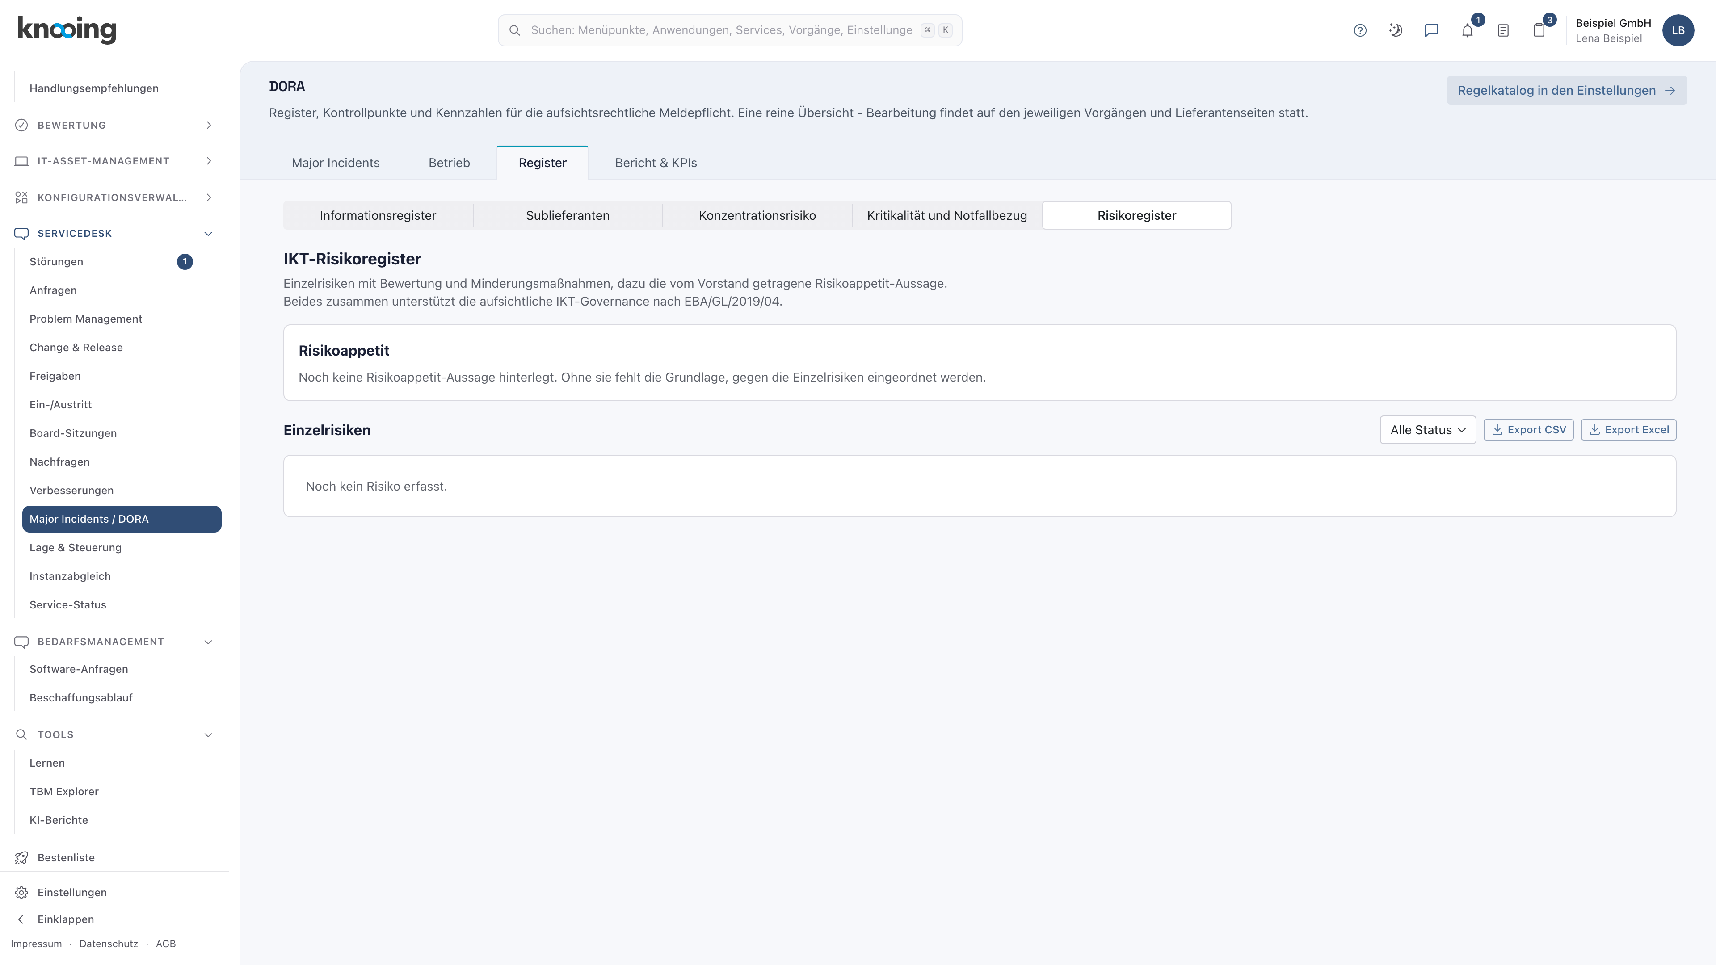This screenshot has width=1716, height=965.
Task: Click the Export Excel button
Action: (1628, 429)
